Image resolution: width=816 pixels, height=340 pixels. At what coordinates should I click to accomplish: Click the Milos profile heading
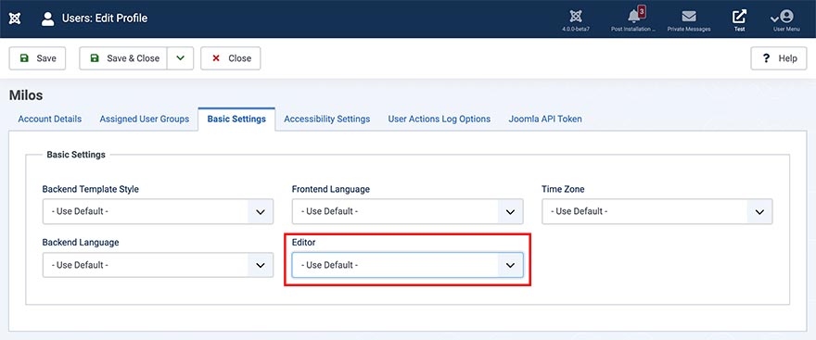tap(26, 95)
